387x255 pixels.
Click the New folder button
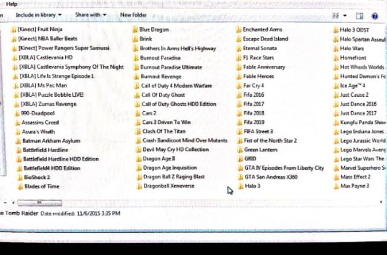pyautogui.click(x=133, y=15)
